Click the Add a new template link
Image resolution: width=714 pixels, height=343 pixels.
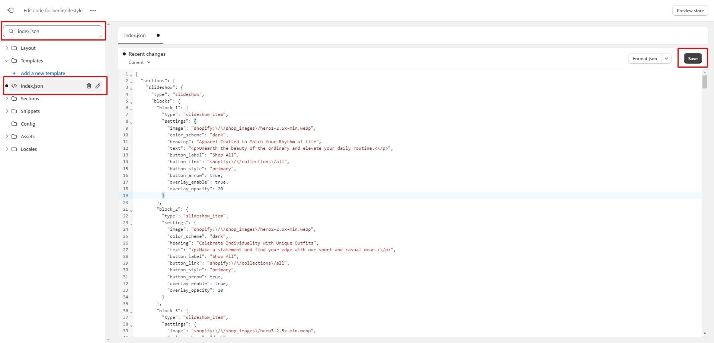(x=43, y=73)
